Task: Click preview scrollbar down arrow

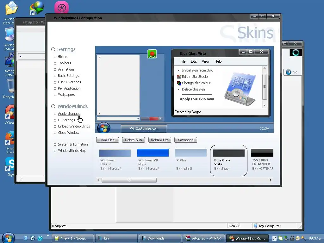Action: [265, 105]
